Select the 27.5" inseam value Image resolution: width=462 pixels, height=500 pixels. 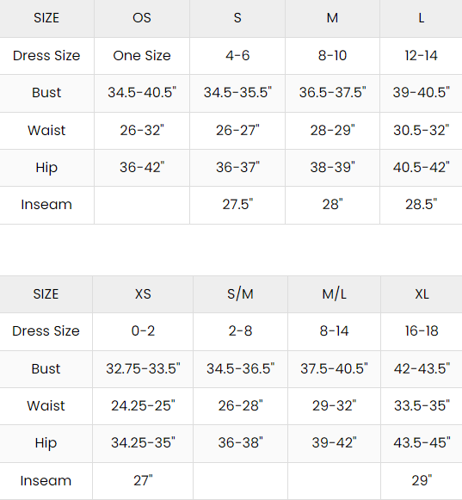click(237, 205)
